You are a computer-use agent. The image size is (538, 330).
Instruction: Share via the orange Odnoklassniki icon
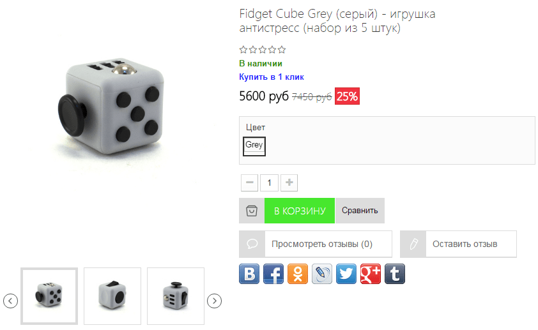(298, 274)
